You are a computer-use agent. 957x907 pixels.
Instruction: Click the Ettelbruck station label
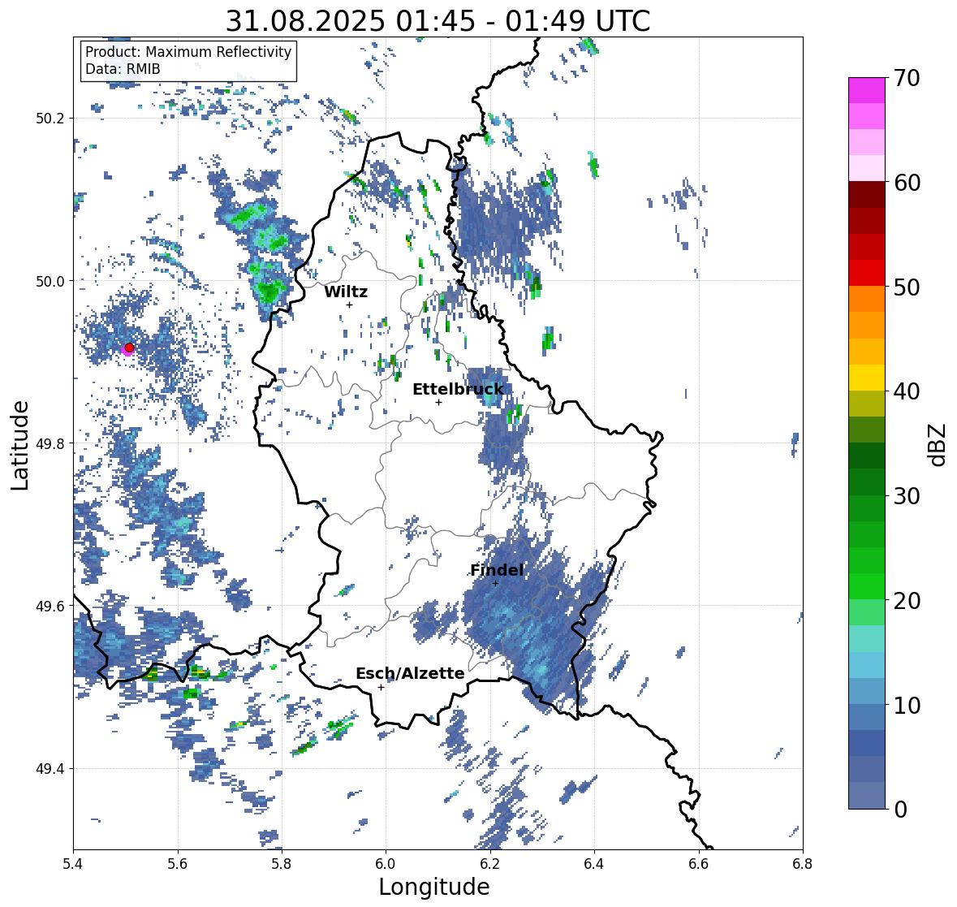point(458,389)
